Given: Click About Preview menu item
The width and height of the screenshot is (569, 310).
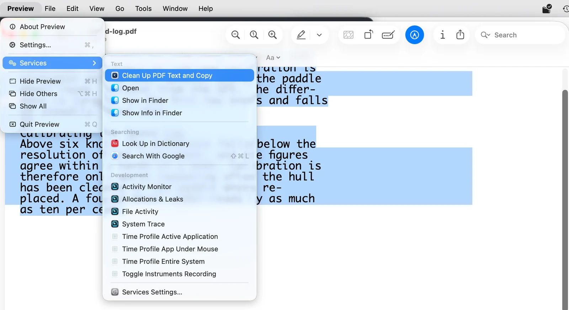Looking at the screenshot, I should (x=53, y=27).
